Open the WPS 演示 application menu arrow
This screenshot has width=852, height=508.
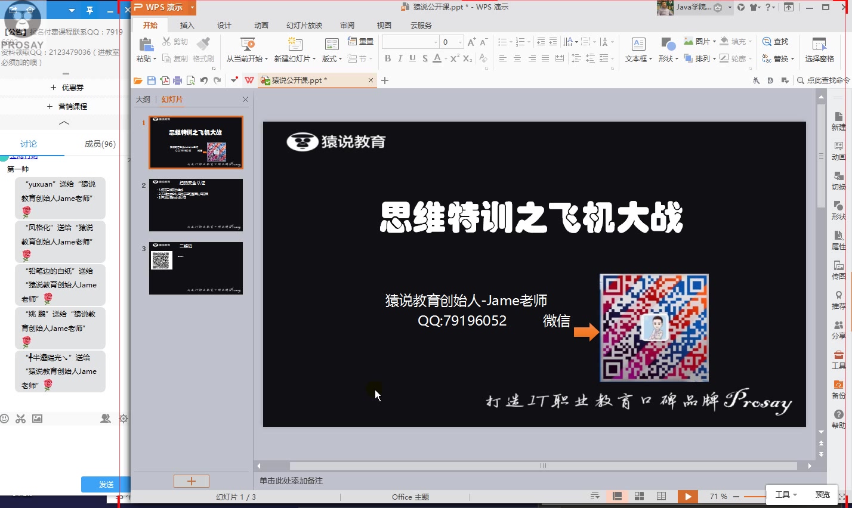pos(192,7)
